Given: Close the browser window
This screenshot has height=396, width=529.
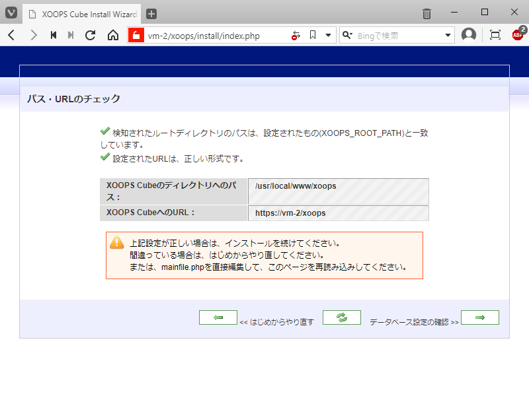Looking at the screenshot, I should coord(514,12).
